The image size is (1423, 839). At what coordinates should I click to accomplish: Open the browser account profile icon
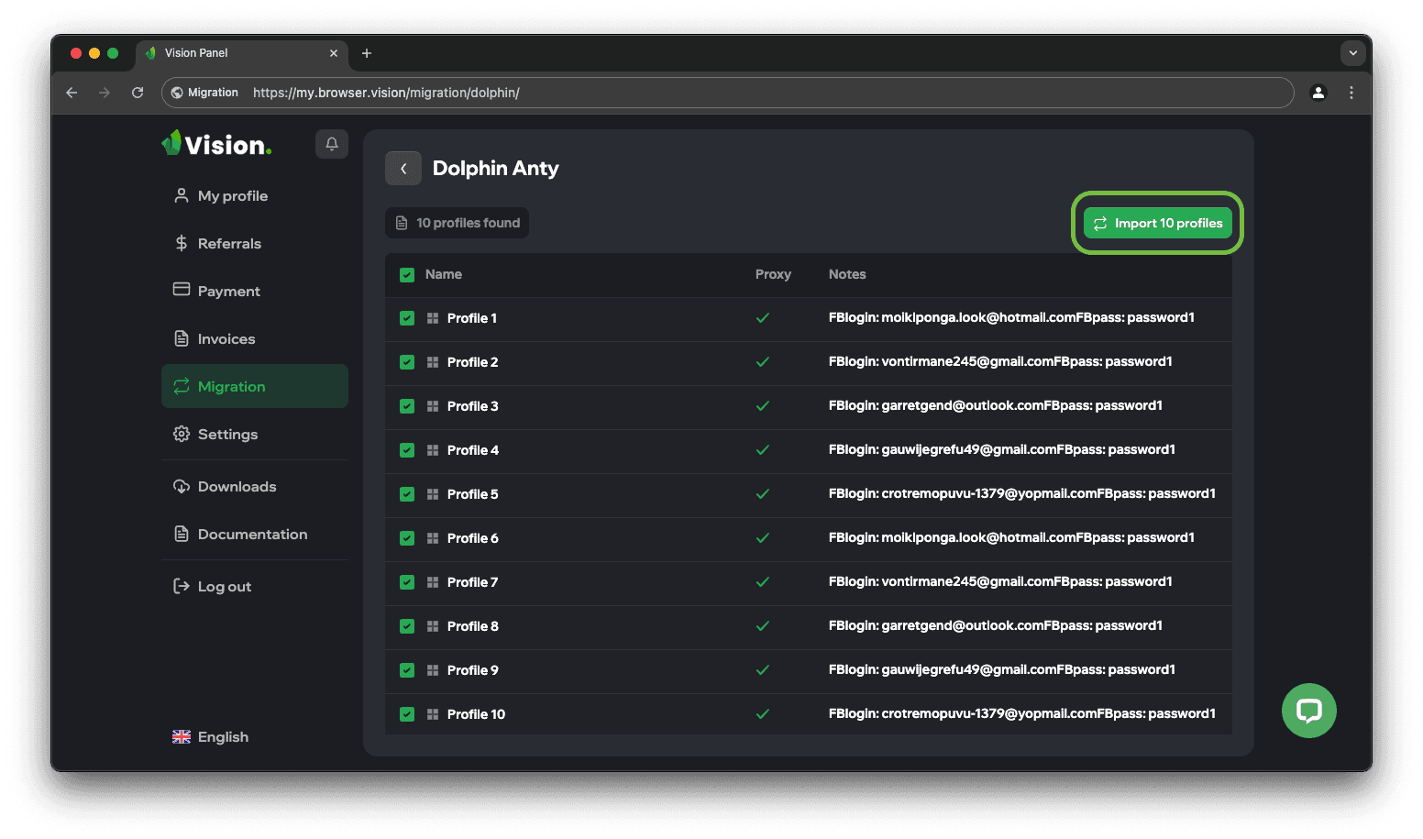1318,93
